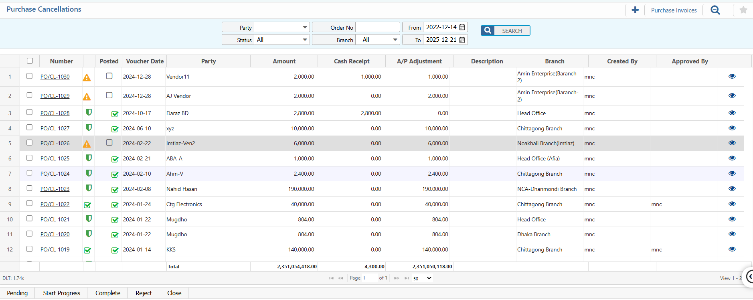Screen dimensions: 753x300
Task: Expand the Party dropdown filter
Action: pos(305,27)
